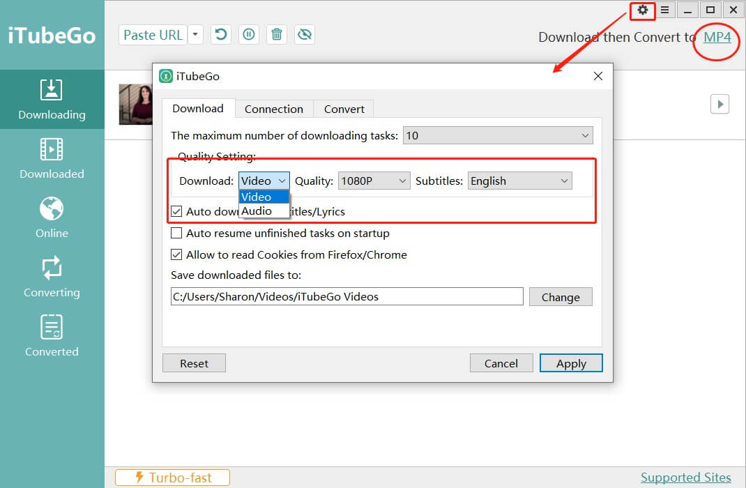Pause all downloads with the pause icon
Screen dimensions: 746x488
(249, 35)
